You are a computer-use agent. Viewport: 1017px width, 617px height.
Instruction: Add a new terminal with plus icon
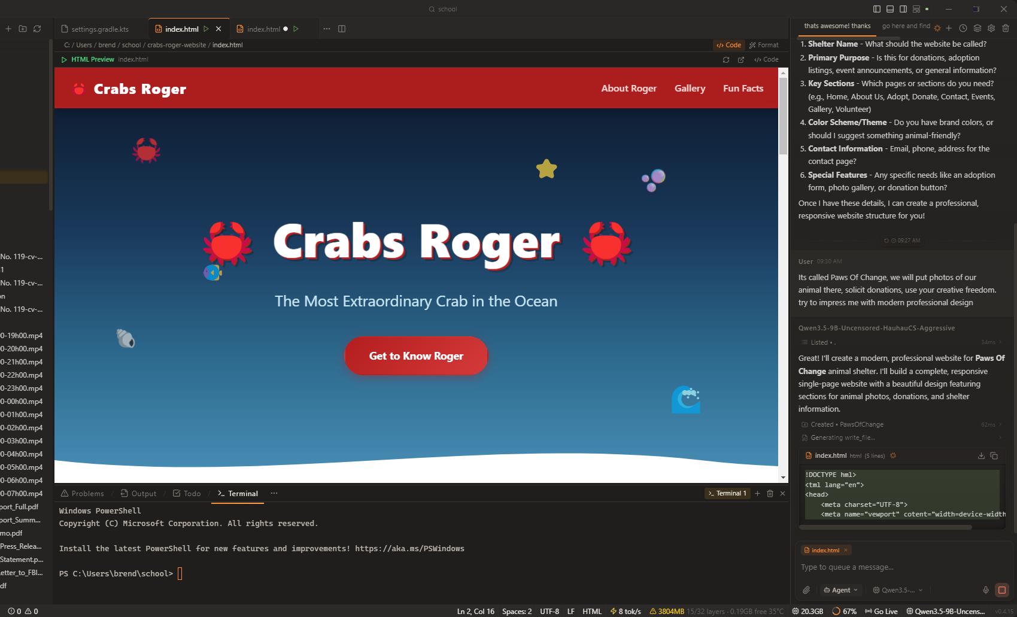point(757,493)
